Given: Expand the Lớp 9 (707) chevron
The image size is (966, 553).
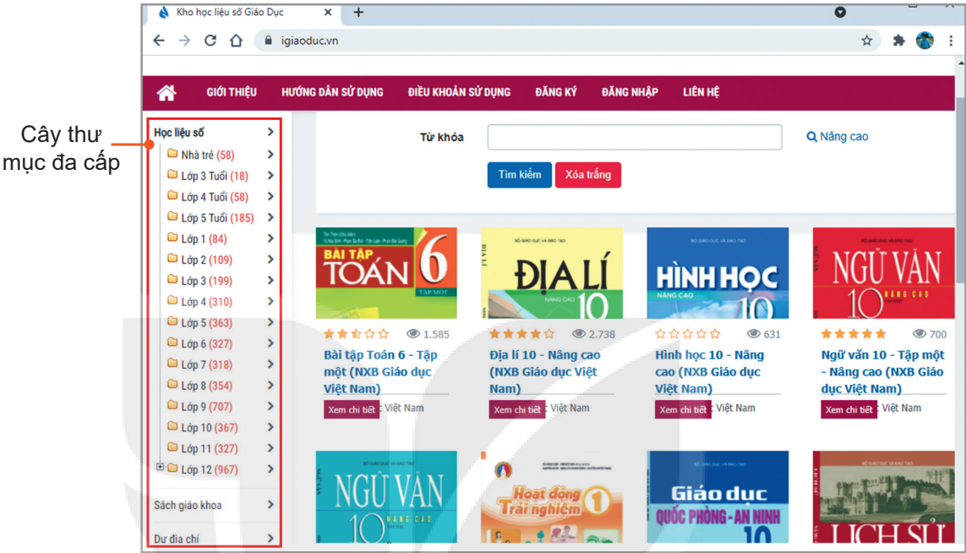Looking at the screenshot, I should point(270,406).
